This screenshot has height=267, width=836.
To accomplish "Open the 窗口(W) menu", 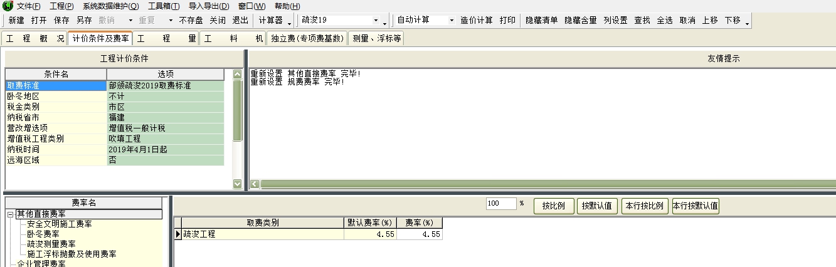I will (251, 6).
